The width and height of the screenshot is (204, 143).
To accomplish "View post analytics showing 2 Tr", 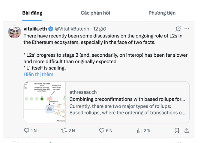I will pyautogui.click(x=139, y=130).
